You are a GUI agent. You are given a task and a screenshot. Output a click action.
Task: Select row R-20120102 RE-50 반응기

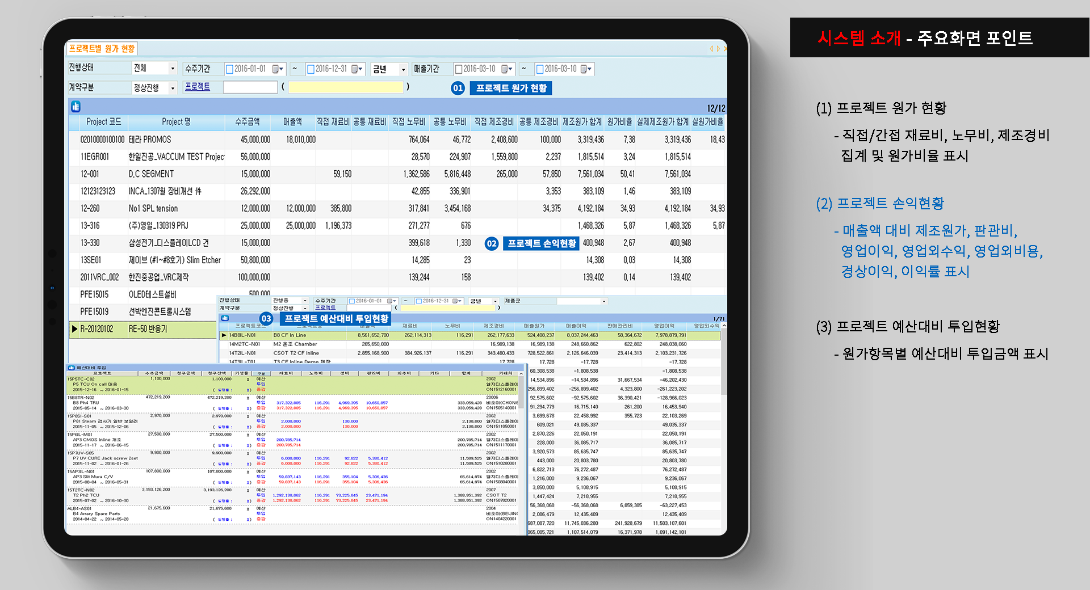(143, 329)
